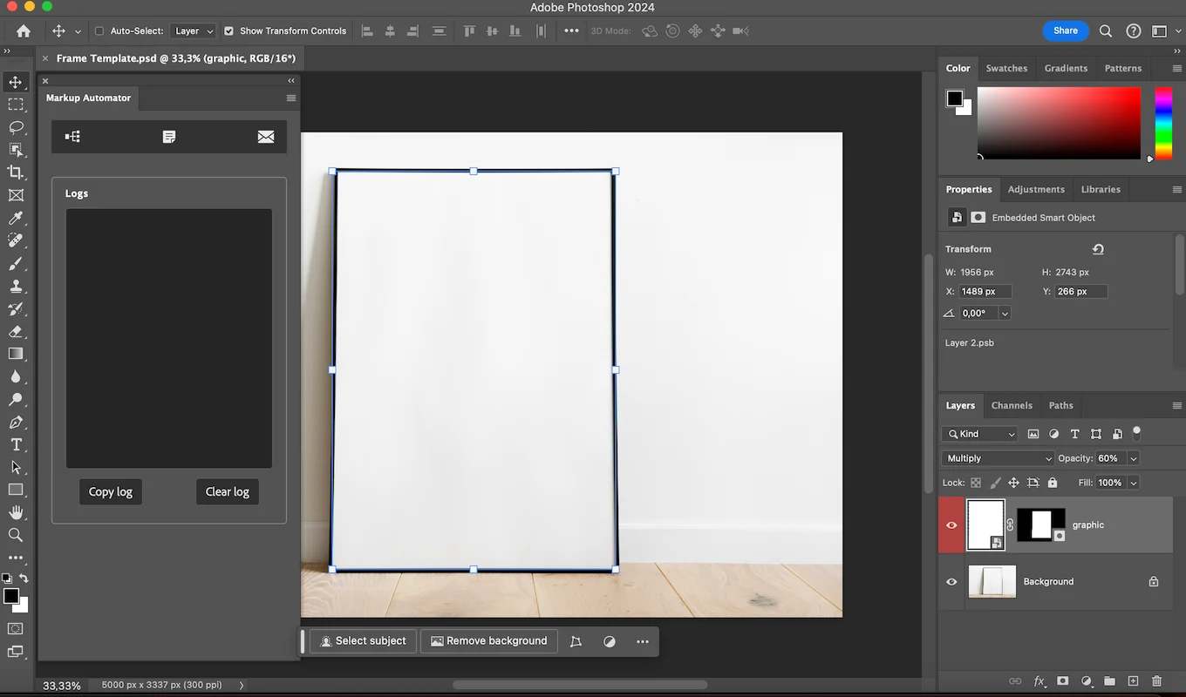Expand the Opacity slider dropdown
The width and height of the screenshot is (1186, 697).
[1134, 458]
